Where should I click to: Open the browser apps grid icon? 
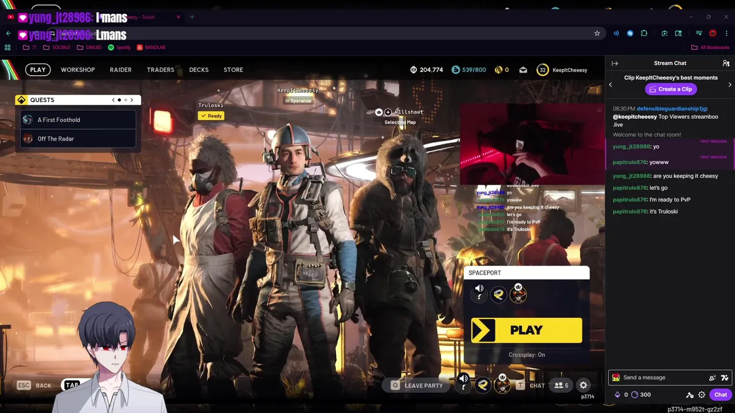click(x=7, y=48)
